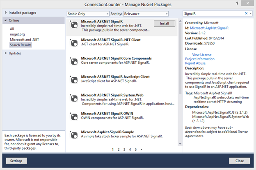Install Microsoft ASP.NET SignalR package
This screenshot has height=170, width=256.
coord(164,24)
